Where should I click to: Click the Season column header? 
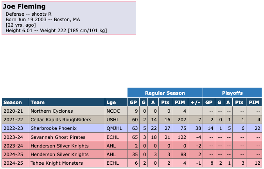tap(13, 102)
